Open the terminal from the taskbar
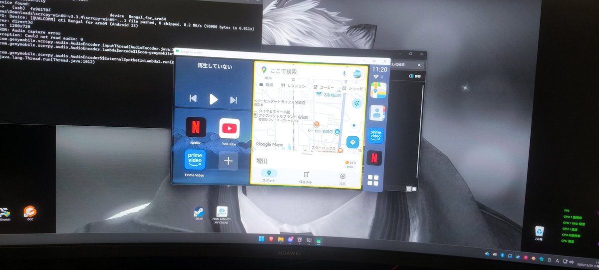Screen dimensions: 599x270 pyautogui.click(x=309, y=241)
